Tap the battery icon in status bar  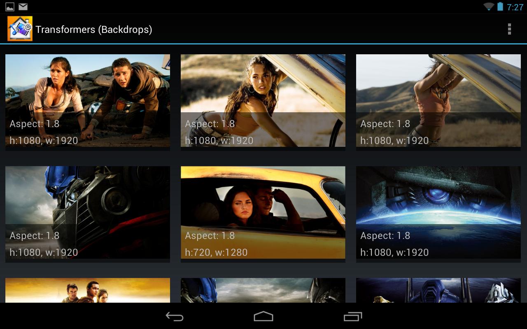[x=500, y=7]
